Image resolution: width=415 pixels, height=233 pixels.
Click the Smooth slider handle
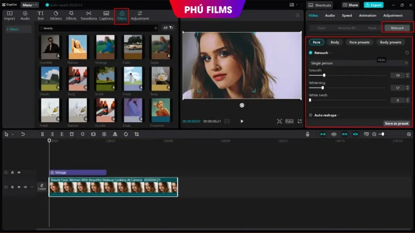324,76
